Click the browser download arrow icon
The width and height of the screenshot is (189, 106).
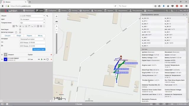(164, 6)
